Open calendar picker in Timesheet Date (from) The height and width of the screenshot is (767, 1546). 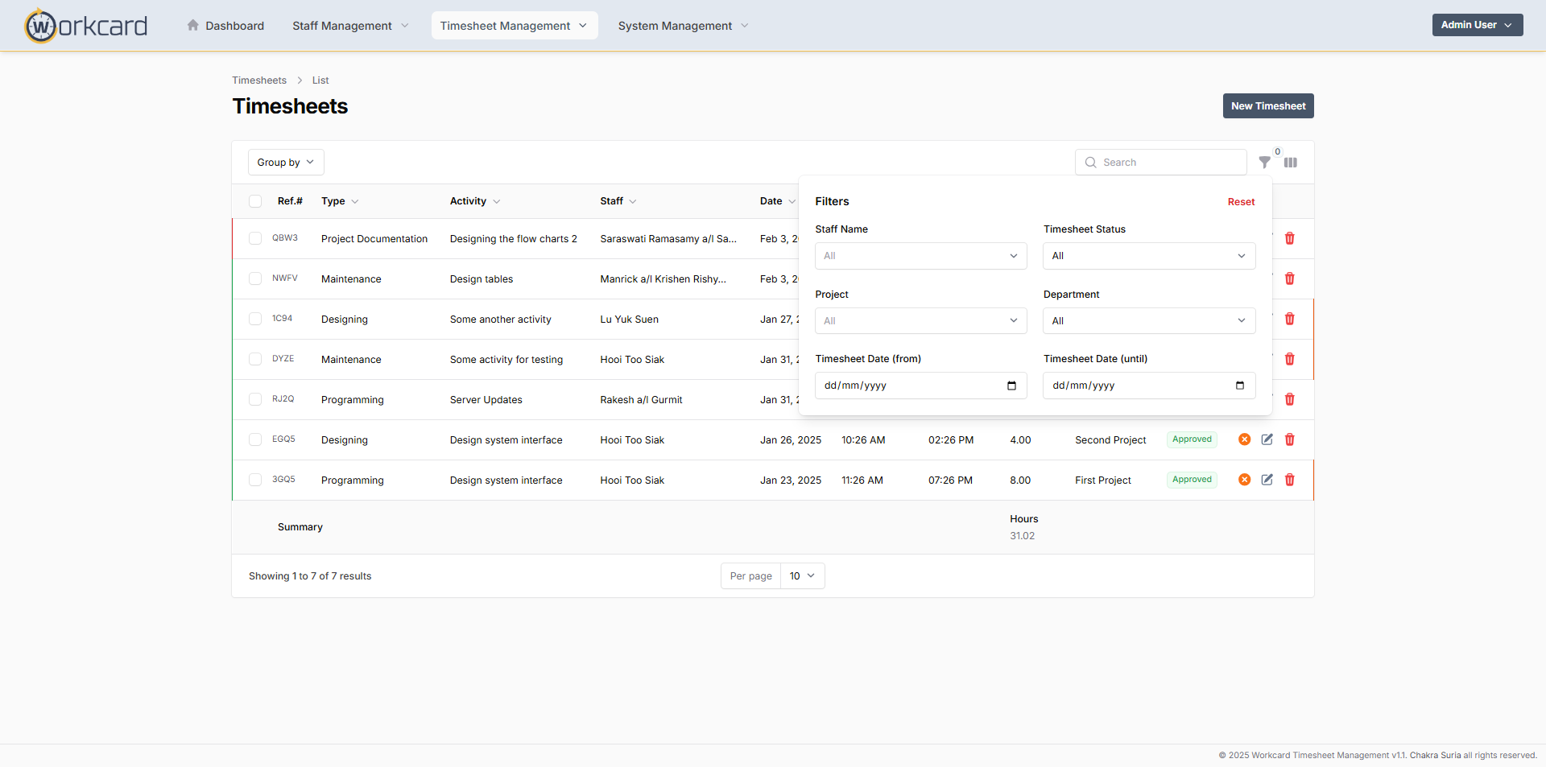1011,386
